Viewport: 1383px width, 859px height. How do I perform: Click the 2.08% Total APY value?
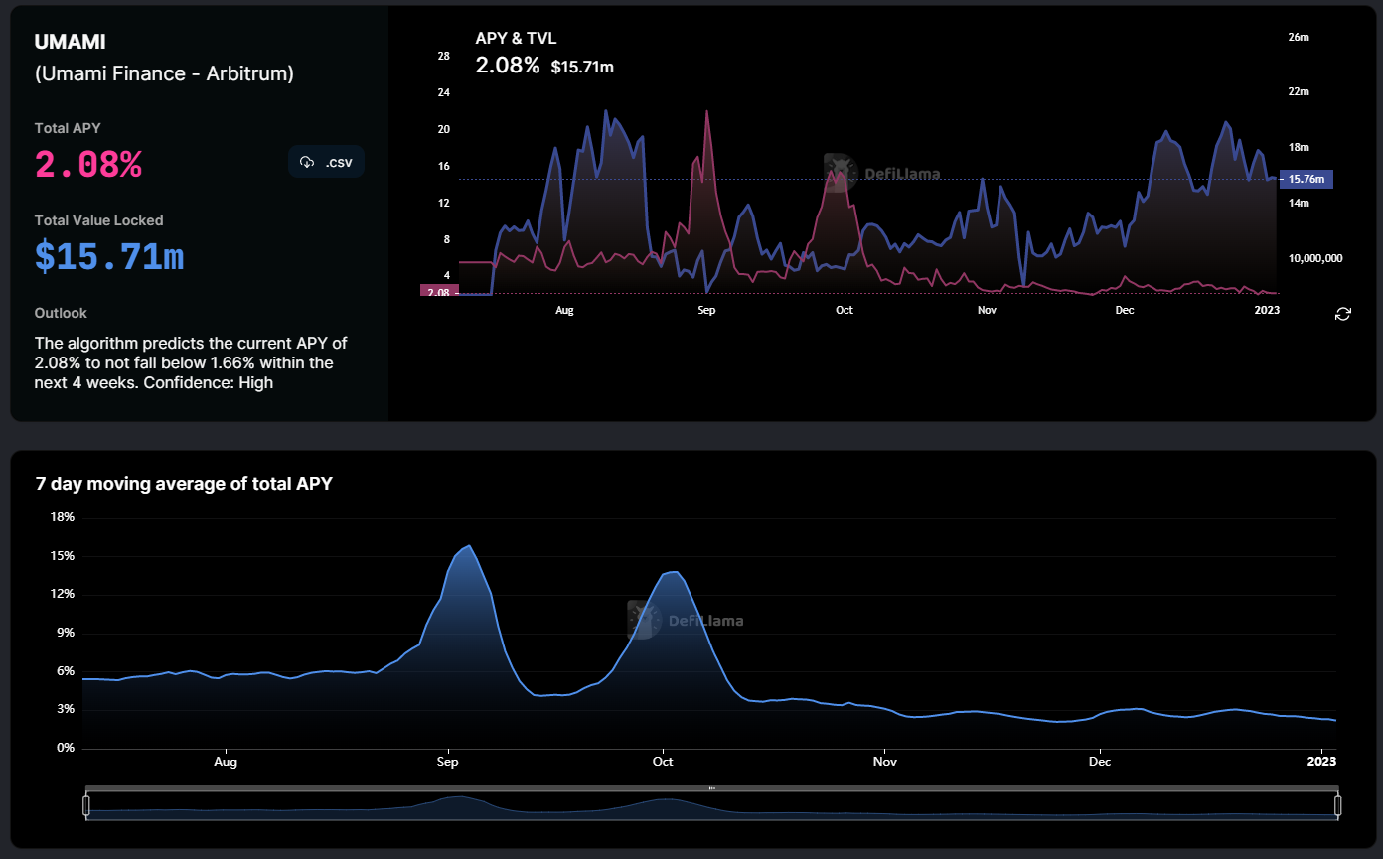click(88, 165)
